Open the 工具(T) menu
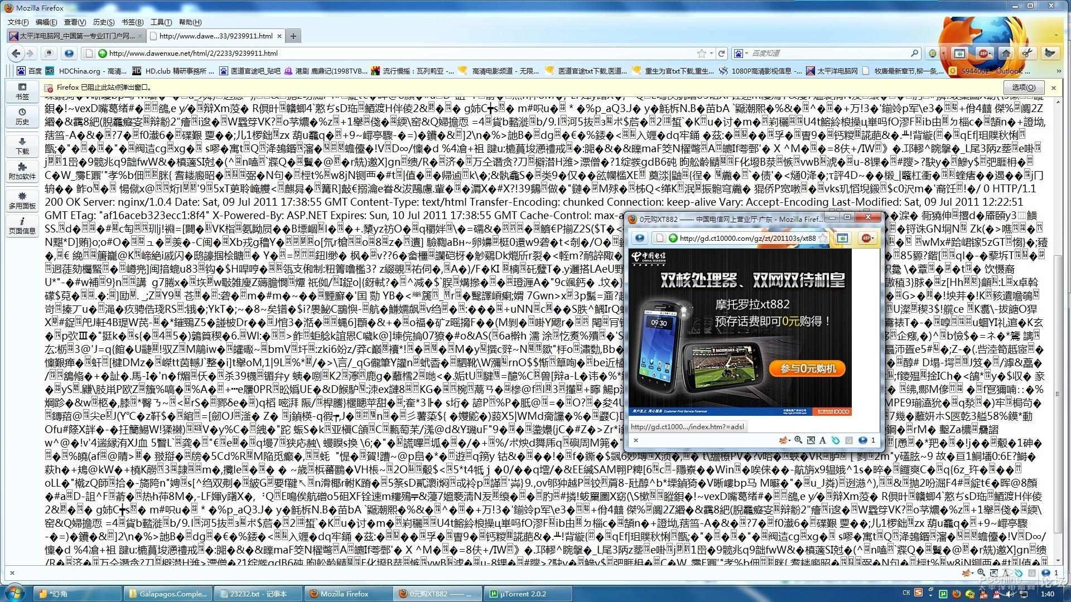Viewport: 1071px width, 602px height. click(161, 22)
